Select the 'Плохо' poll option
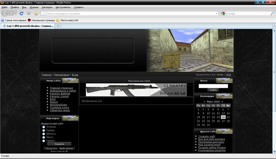276x159 pixels. (44, 137)
